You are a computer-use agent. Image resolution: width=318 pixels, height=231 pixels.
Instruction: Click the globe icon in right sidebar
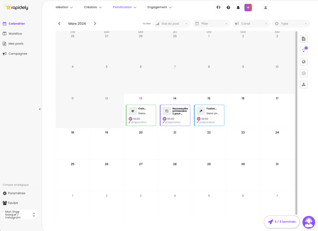pos(303,62)
